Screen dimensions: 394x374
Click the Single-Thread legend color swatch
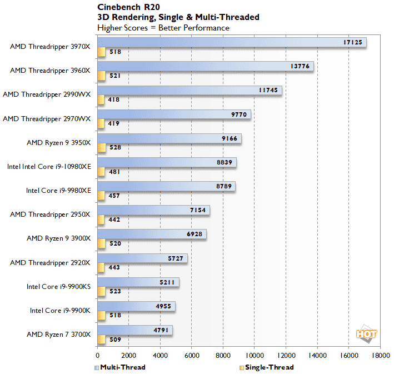point(242,368)
